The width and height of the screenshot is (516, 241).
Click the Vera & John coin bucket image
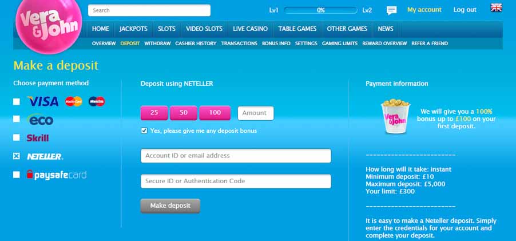395,117
